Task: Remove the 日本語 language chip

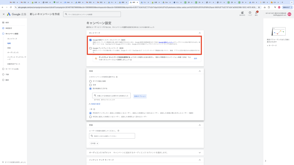Action: click(x=97, y=143)
